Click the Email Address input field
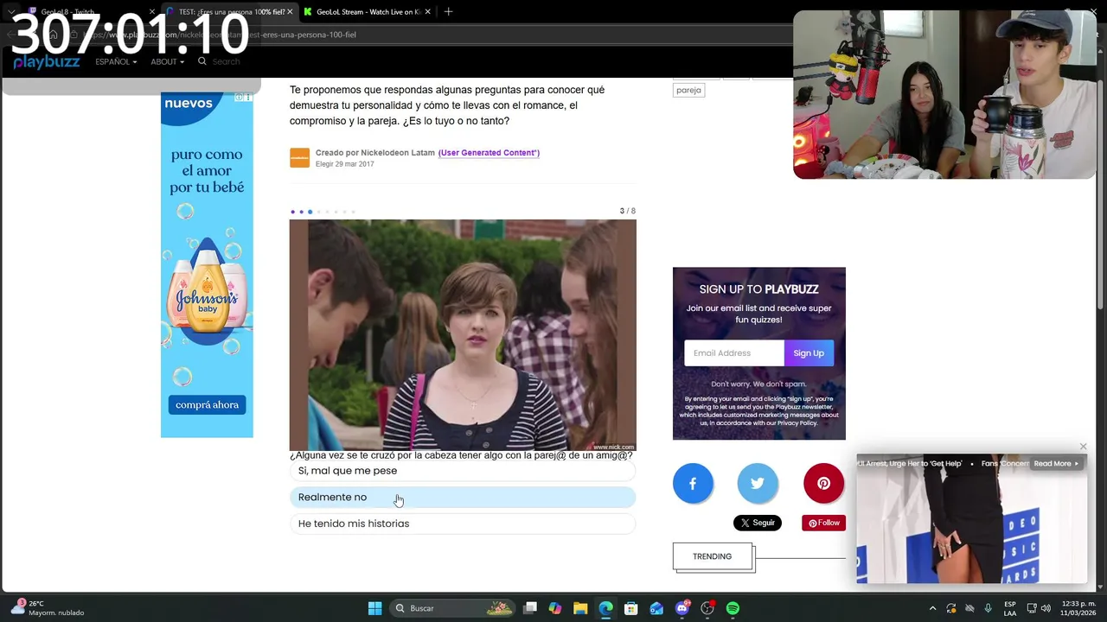1107x622 pixels. (734, 352)
